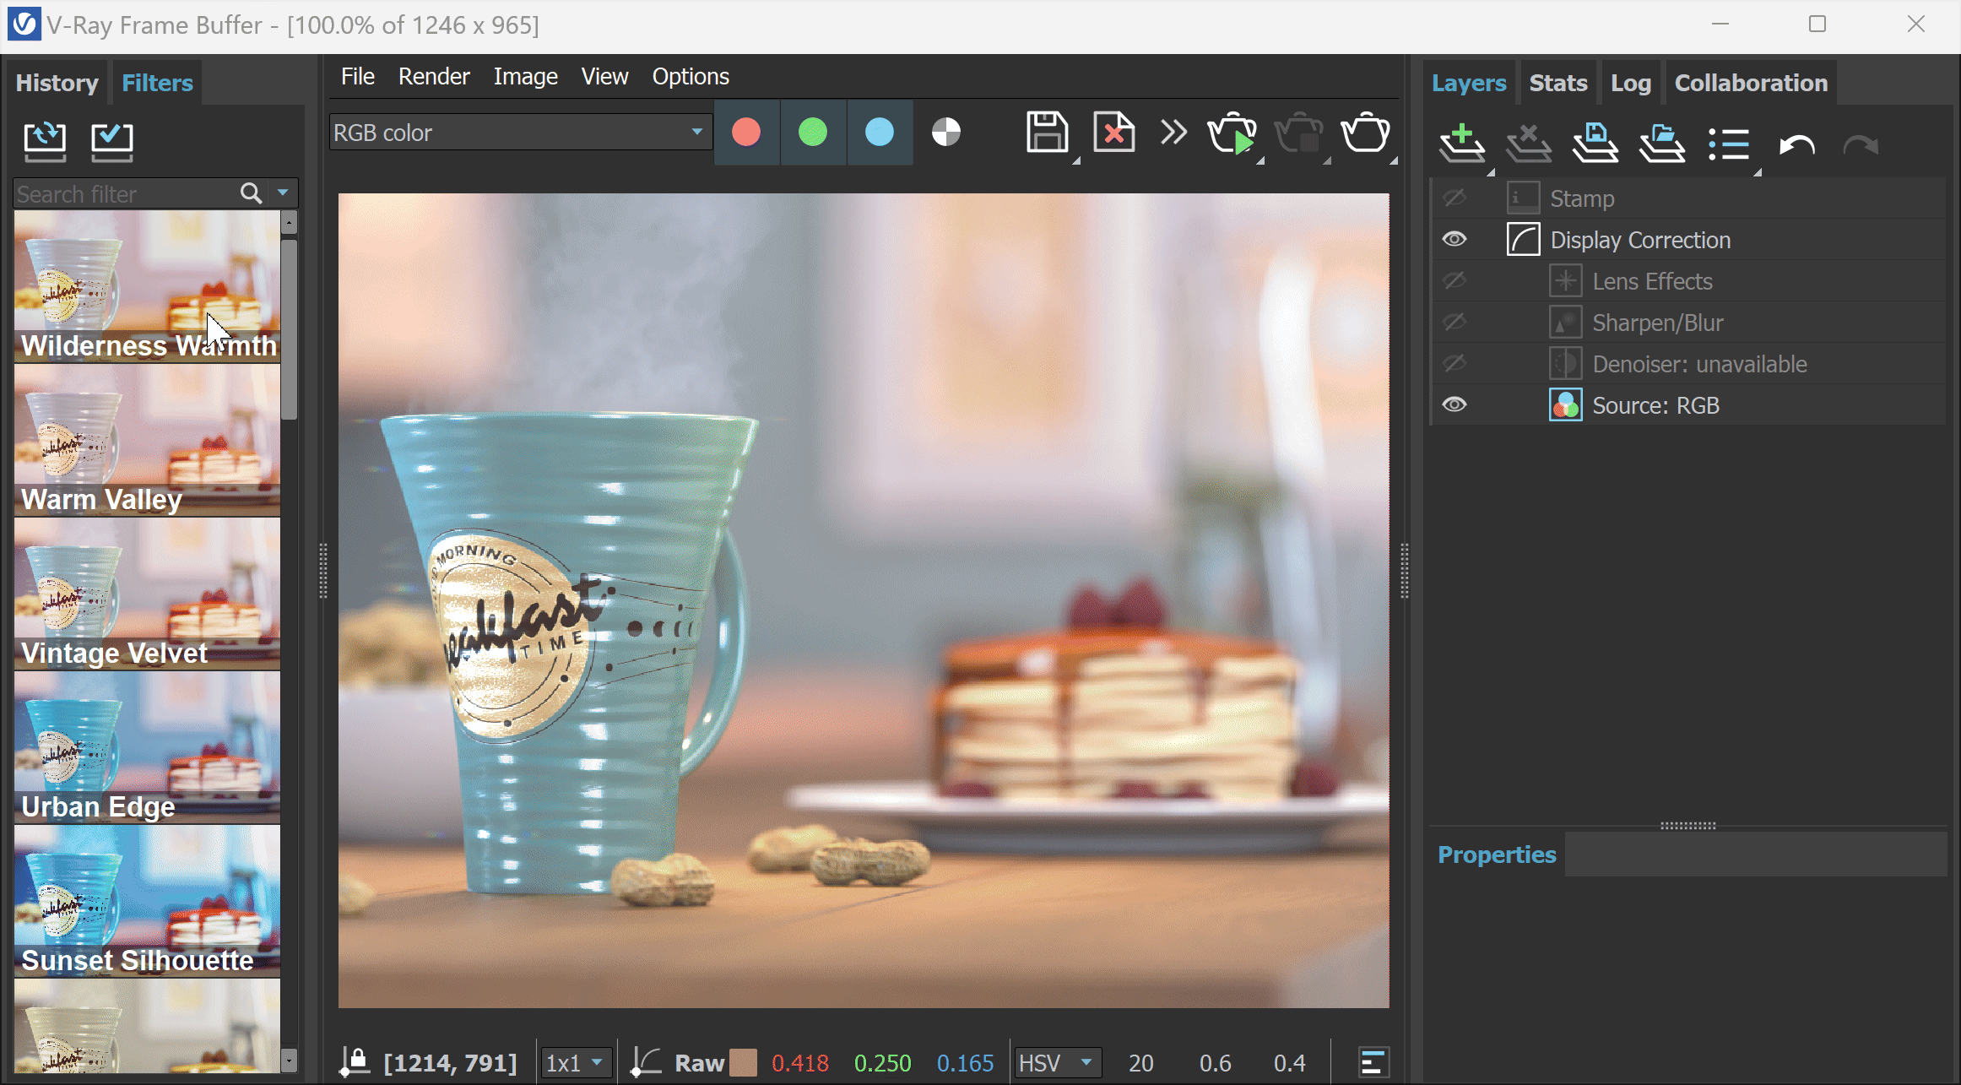Open the View menu
The height and width of the screenshot is (1085, 1961).
tap(604, 77)
